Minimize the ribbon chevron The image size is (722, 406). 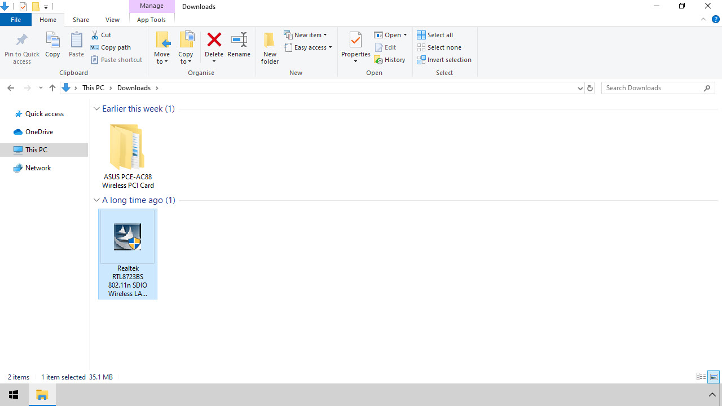(x=703, y=19)
